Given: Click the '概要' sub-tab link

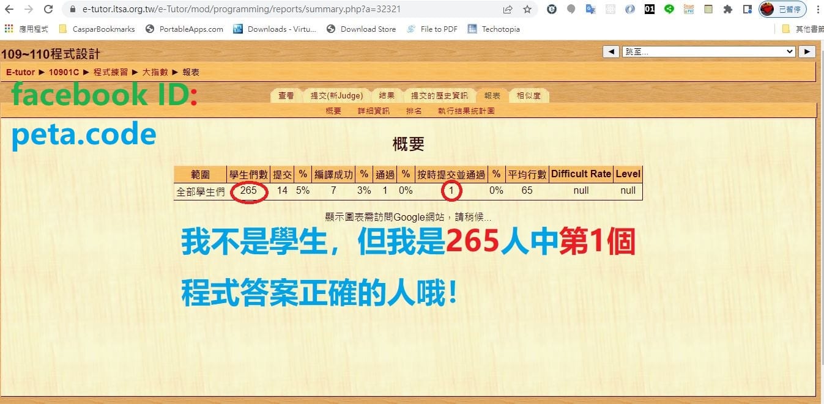Looking at the screenshot, I should tap(333, 111).
